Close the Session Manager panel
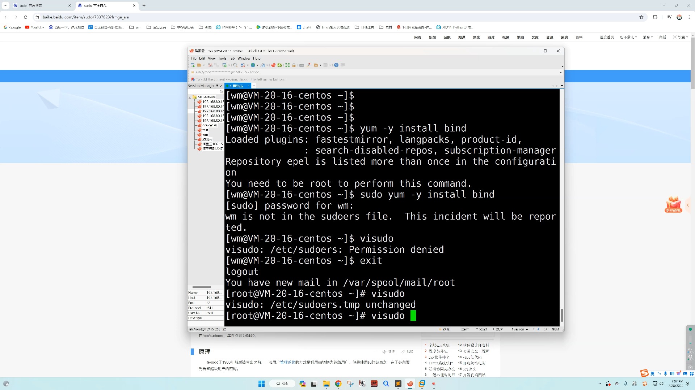The image size is (695, 390). coord(221,86)
